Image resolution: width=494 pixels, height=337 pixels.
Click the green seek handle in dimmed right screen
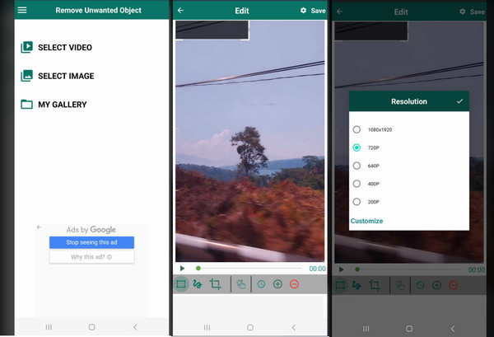coord(357,269)
